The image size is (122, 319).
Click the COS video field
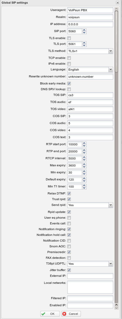[90, 130]
